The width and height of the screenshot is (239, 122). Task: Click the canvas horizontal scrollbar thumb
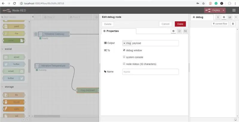[47, 116]
